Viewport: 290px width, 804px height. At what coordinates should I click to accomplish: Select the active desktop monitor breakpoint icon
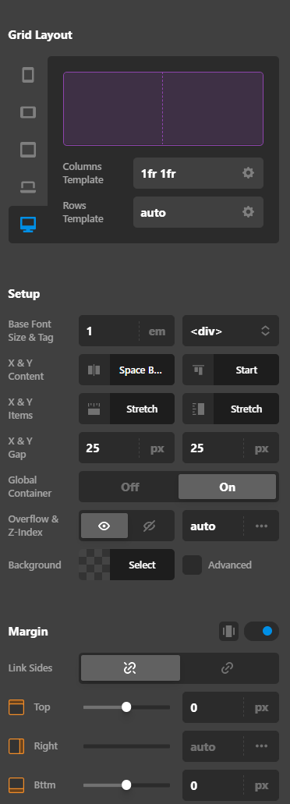(x=28, y=224)
